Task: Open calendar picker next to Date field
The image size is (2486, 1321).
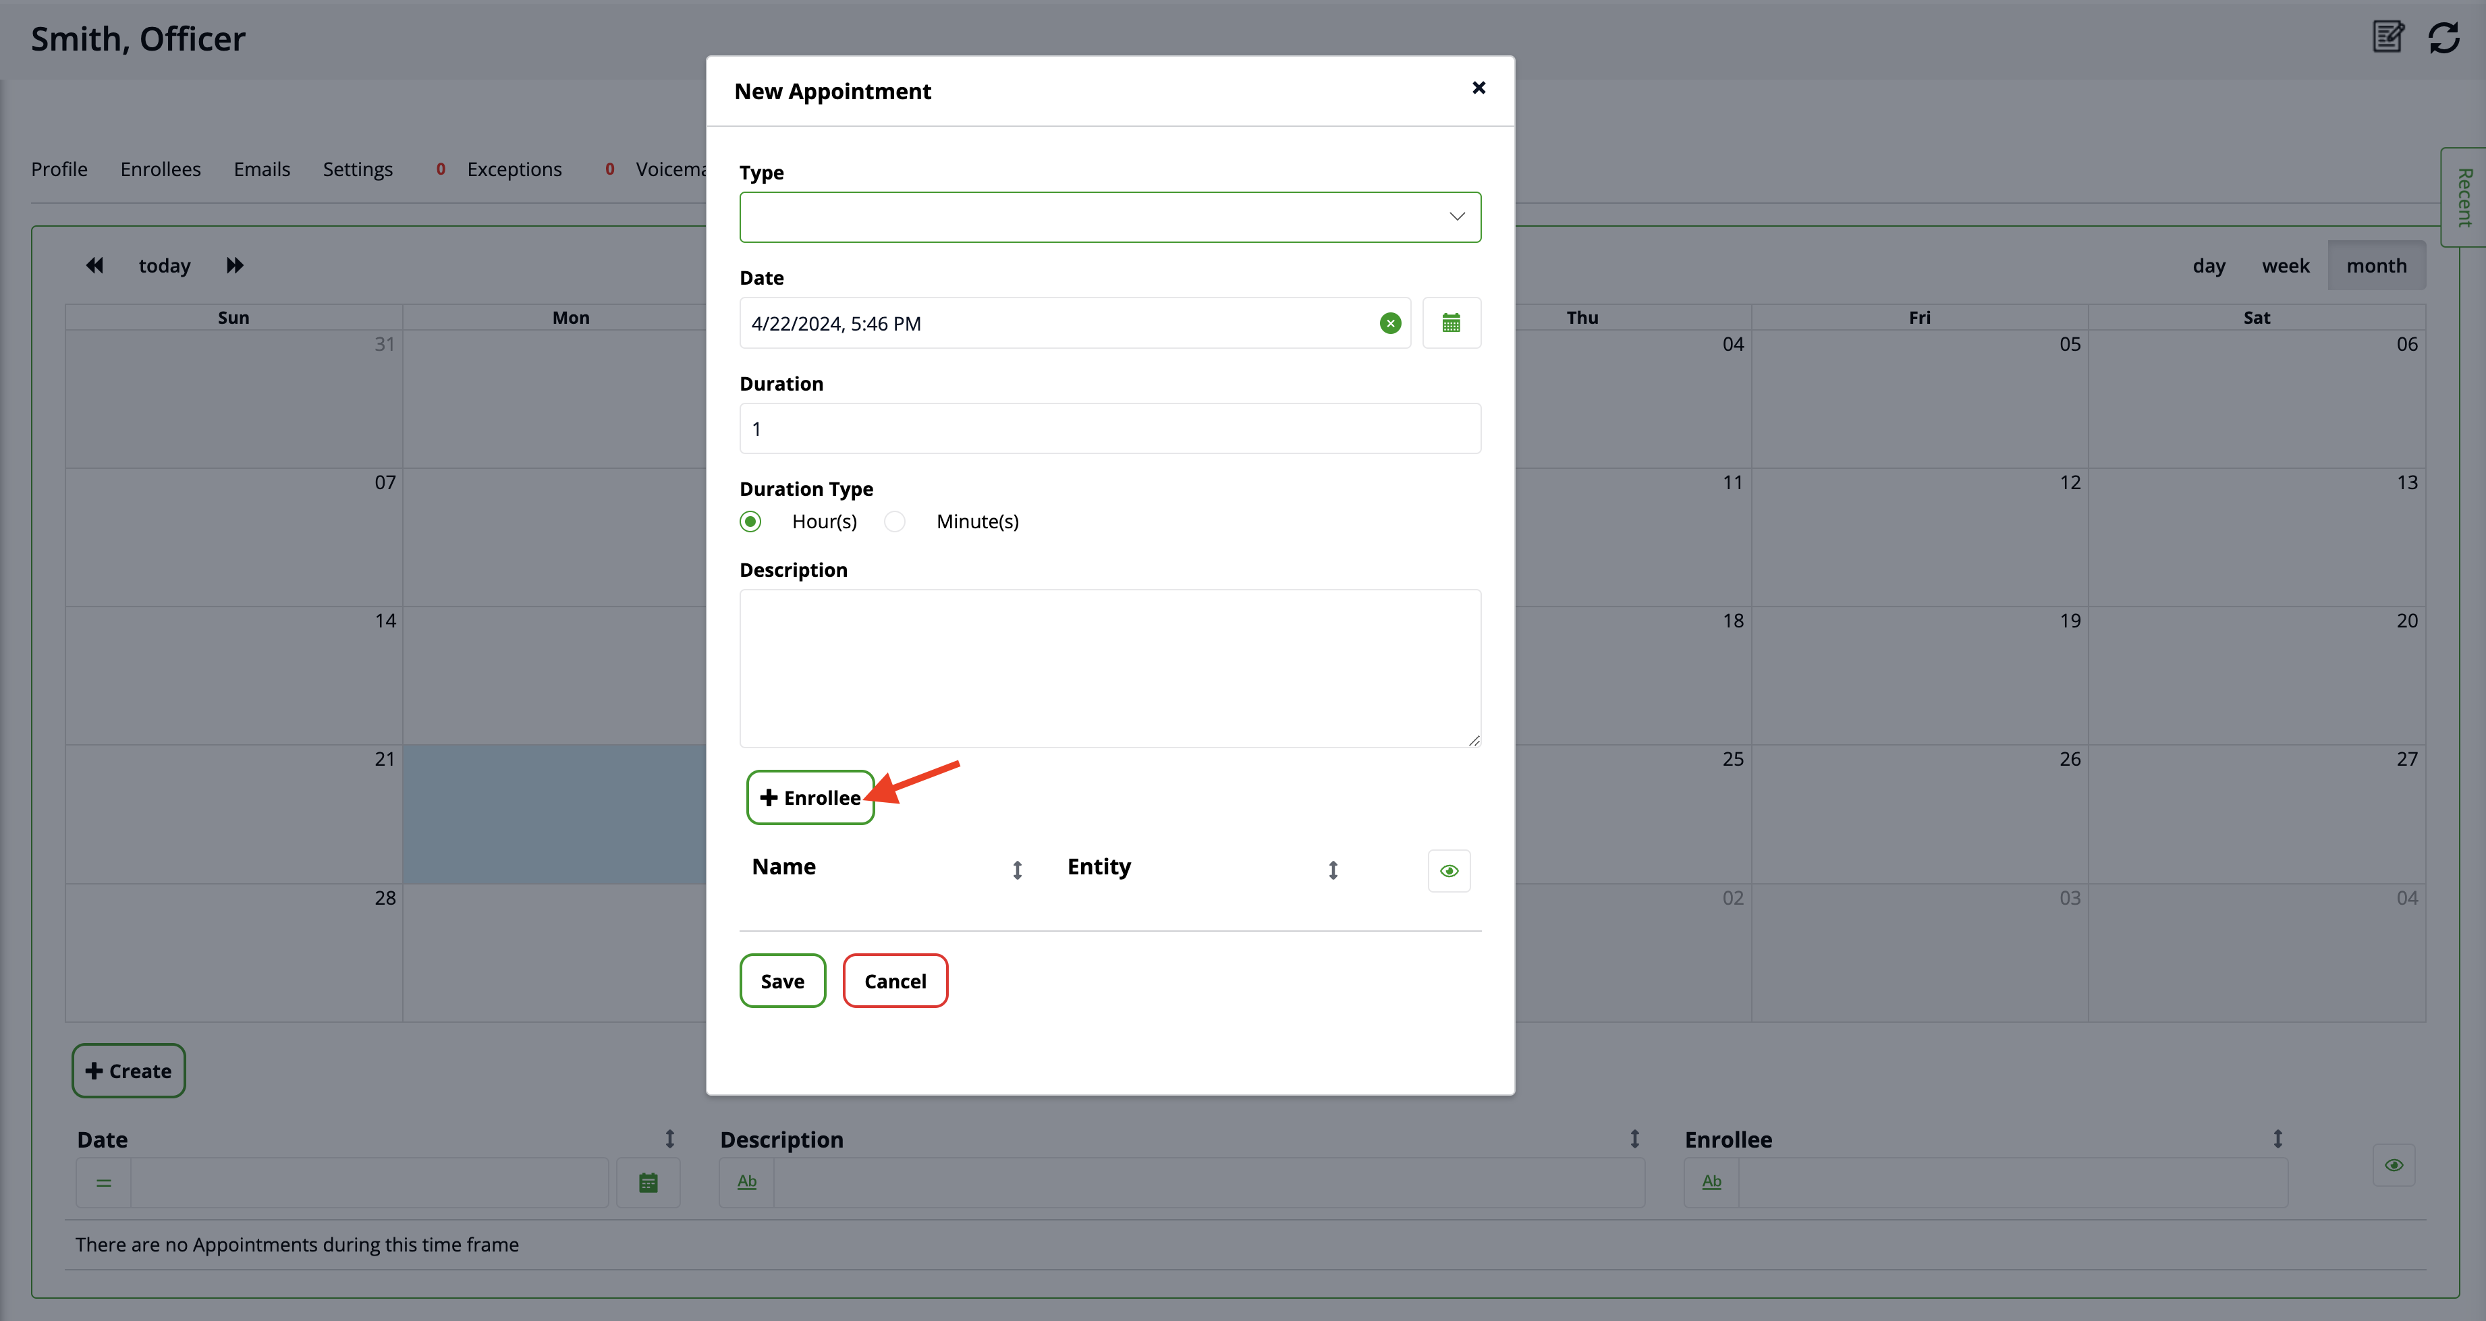Action: click(1450, 323)
